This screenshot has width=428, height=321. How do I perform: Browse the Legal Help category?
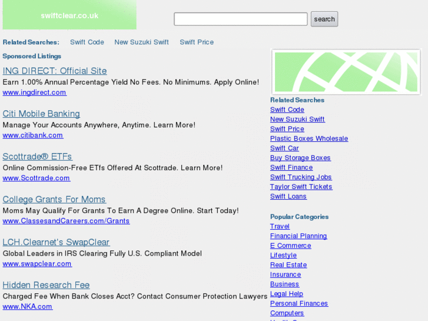coord(287,294)
